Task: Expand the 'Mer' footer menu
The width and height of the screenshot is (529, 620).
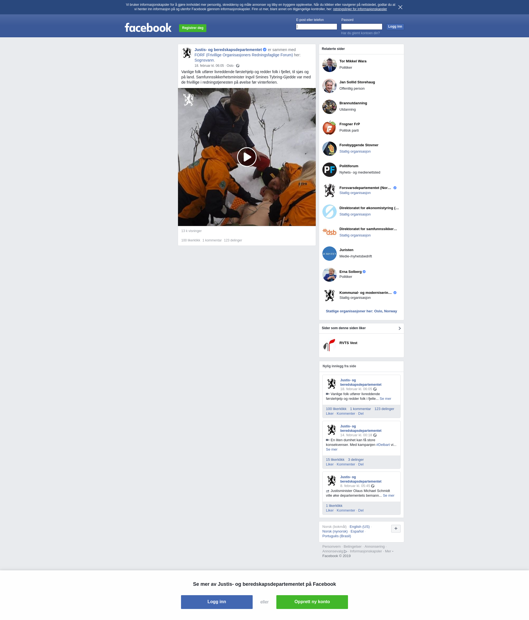Action: tap(389, 551)
